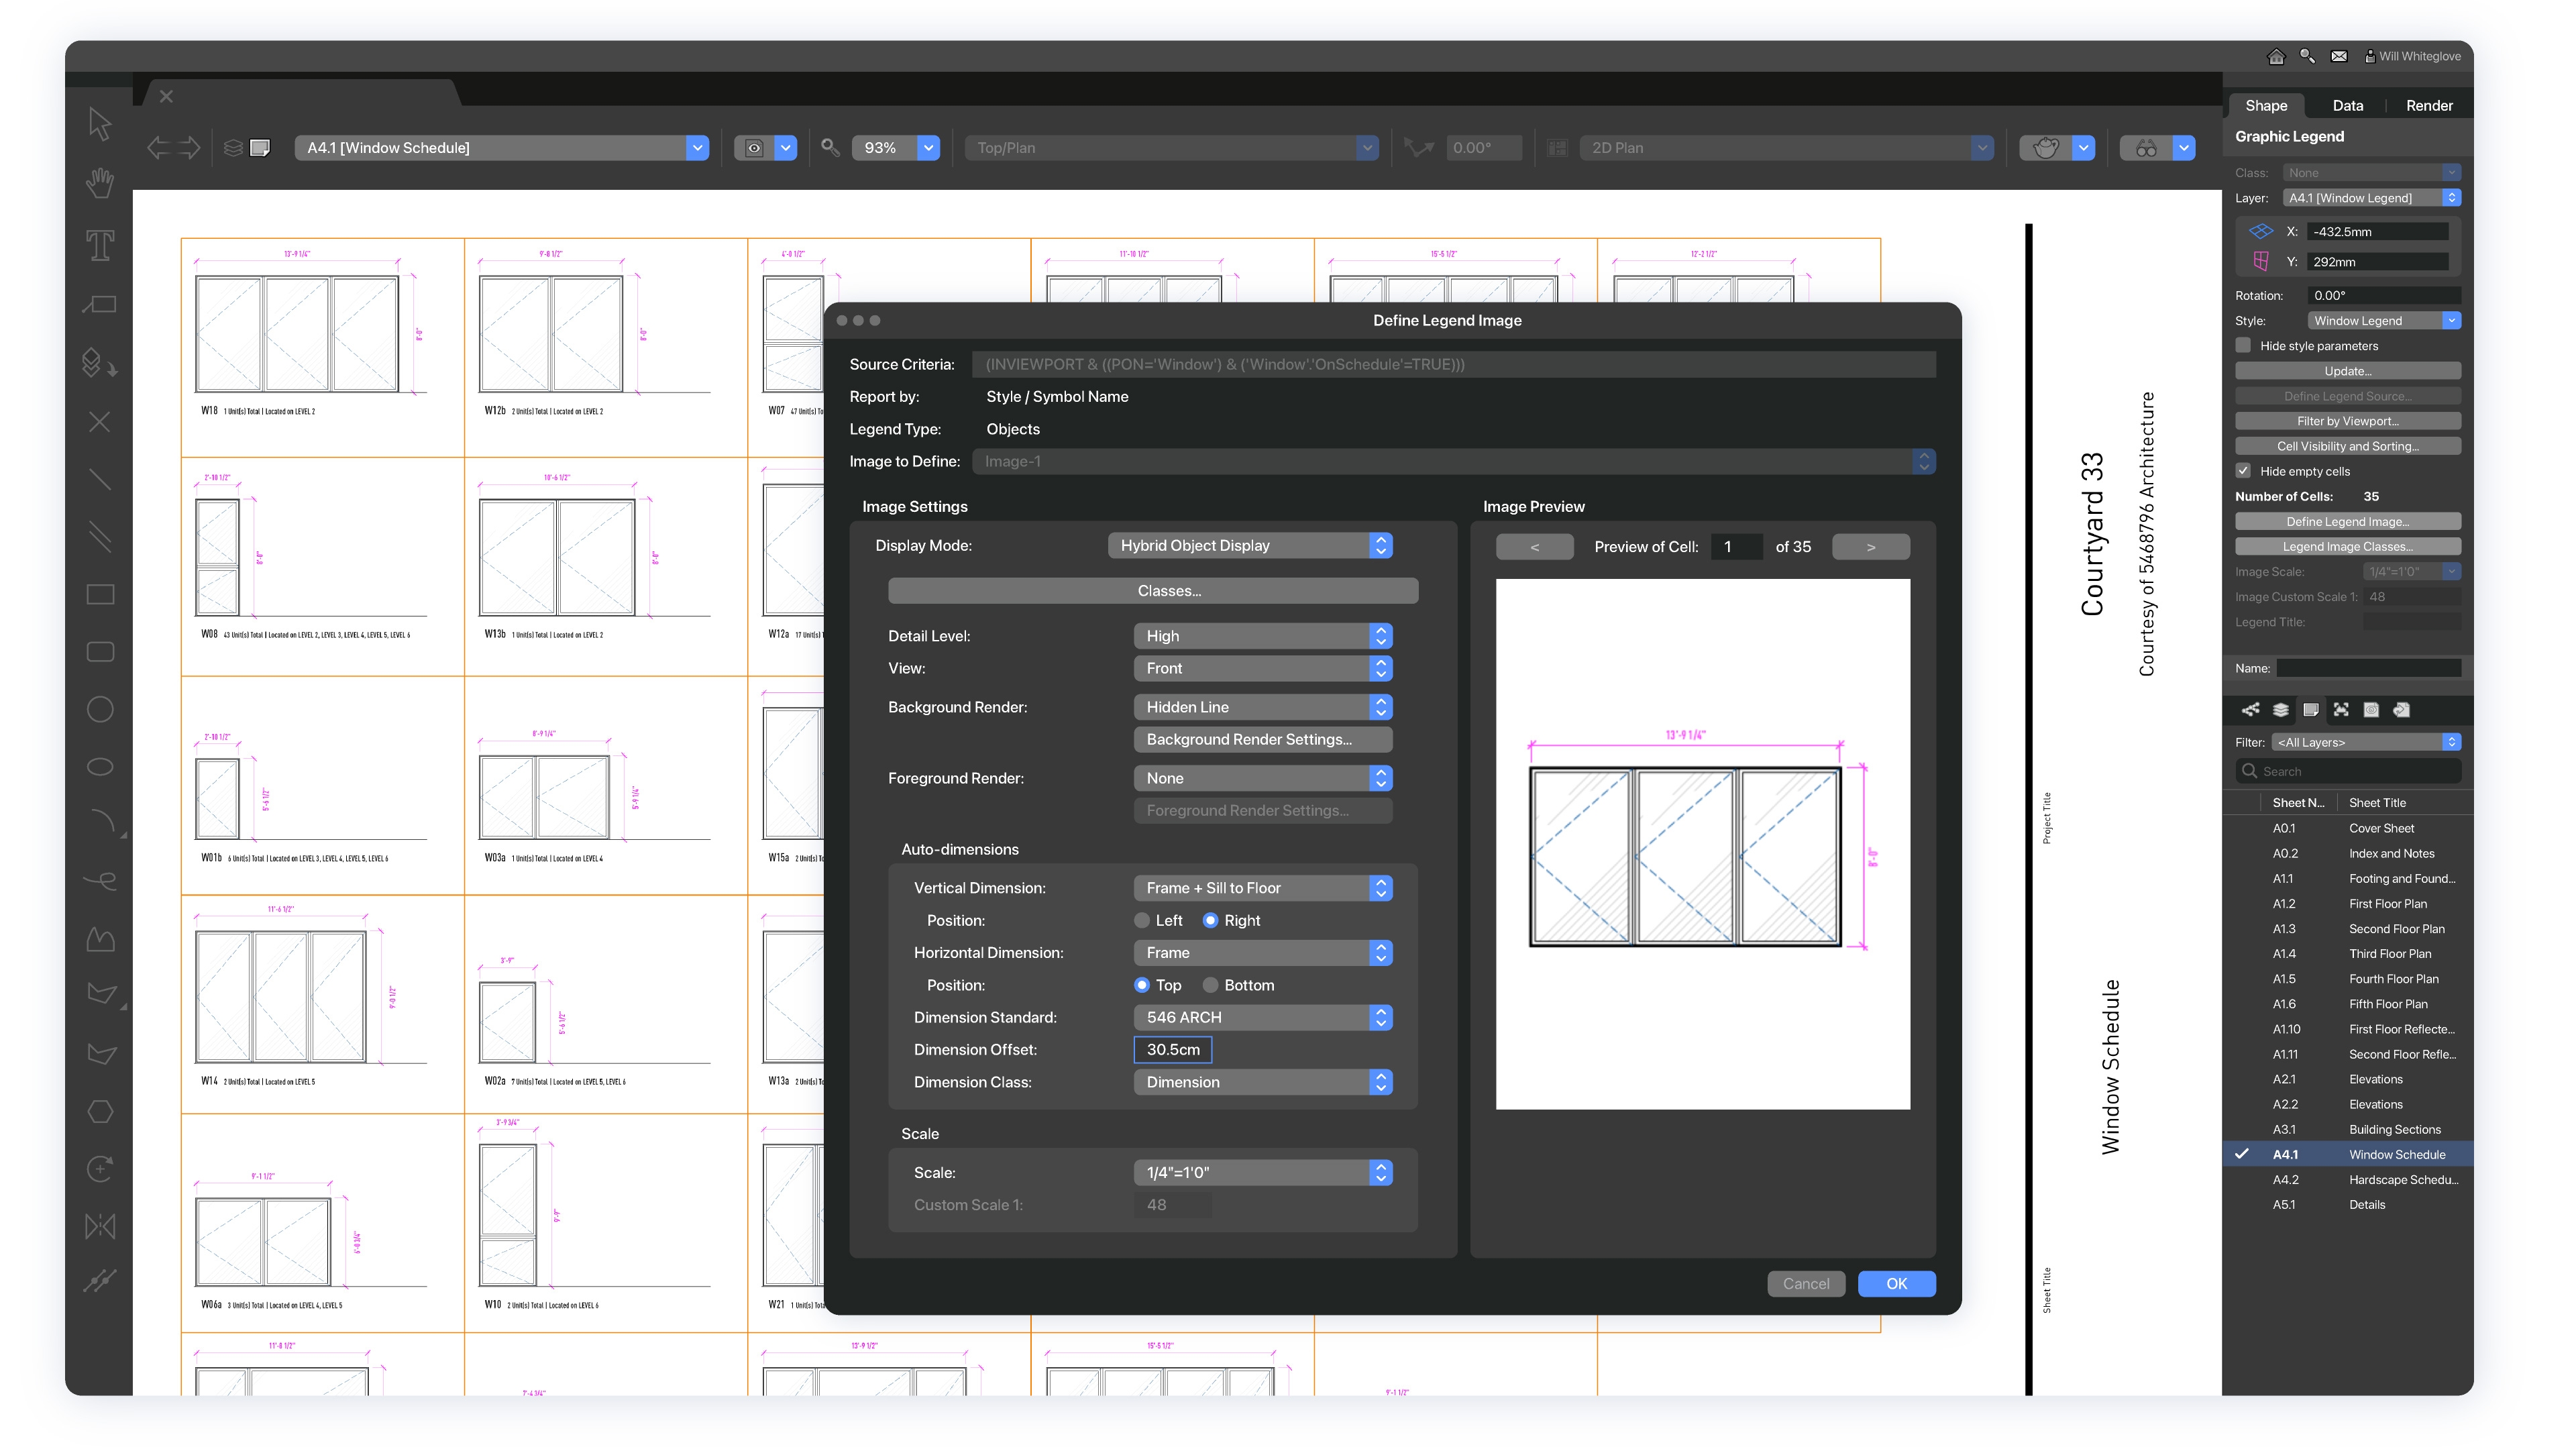Click the binoculars icon in the view bar
Screen dimensions: 2576x1449
pyautogui.click(x=2146, y=148)
